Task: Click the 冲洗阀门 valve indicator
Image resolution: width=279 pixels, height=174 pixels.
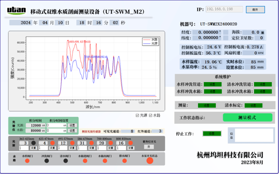Action: 46,161
